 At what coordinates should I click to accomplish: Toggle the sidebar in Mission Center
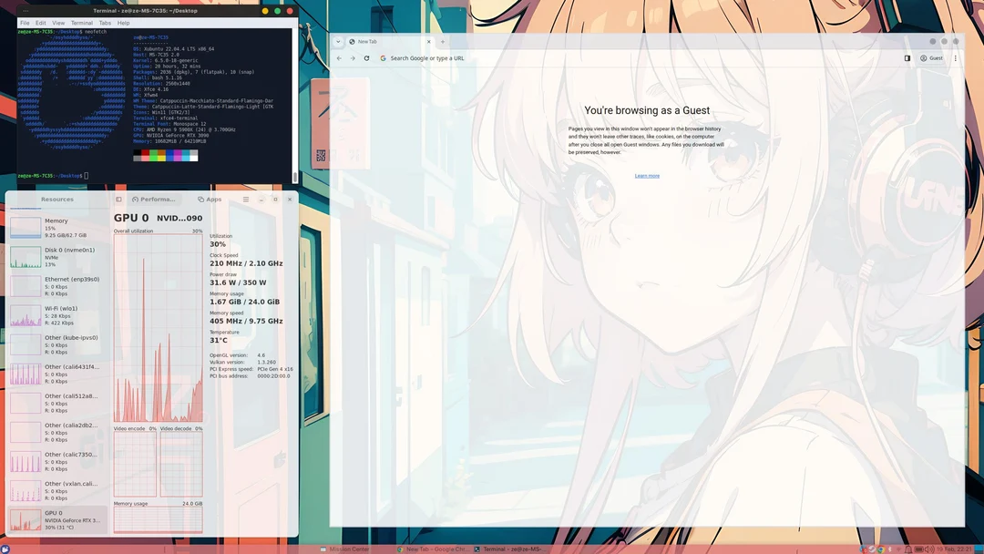point(118,199)
